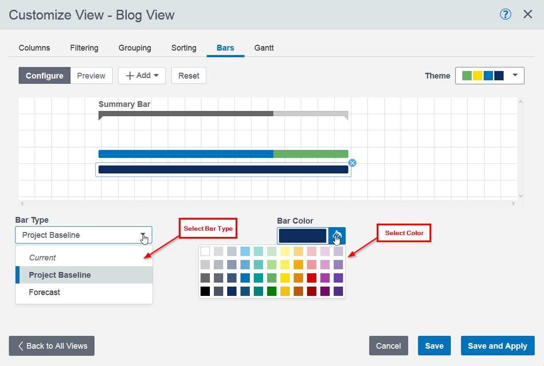Screen dimensions: 544x366
Task: Choose Current from bar type list
Action: (x=43, y=258)
